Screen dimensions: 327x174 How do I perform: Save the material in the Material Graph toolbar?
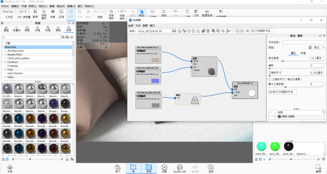pyautogui.click(x=174, y=31)
